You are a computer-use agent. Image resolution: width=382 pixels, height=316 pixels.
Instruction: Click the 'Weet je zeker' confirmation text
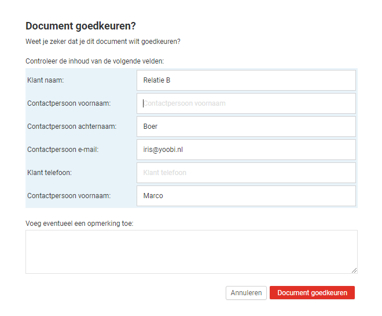pos(103,42)
